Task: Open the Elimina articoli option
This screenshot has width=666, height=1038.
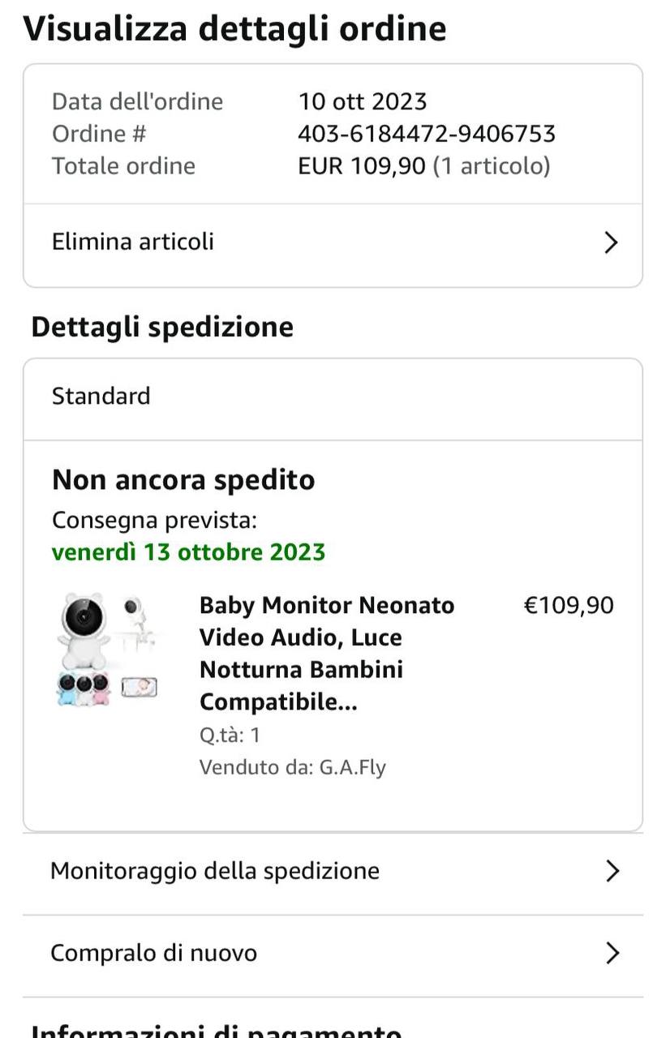Action: 133,242
